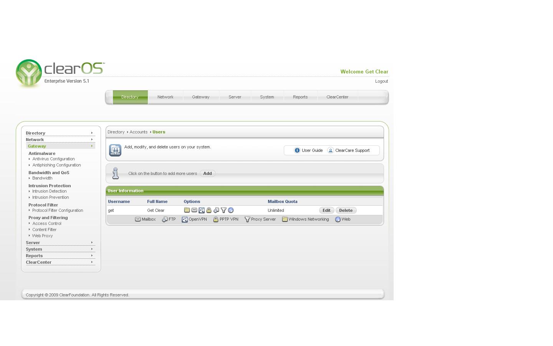Expand the Directory section in the sidebar

(60, 133)
